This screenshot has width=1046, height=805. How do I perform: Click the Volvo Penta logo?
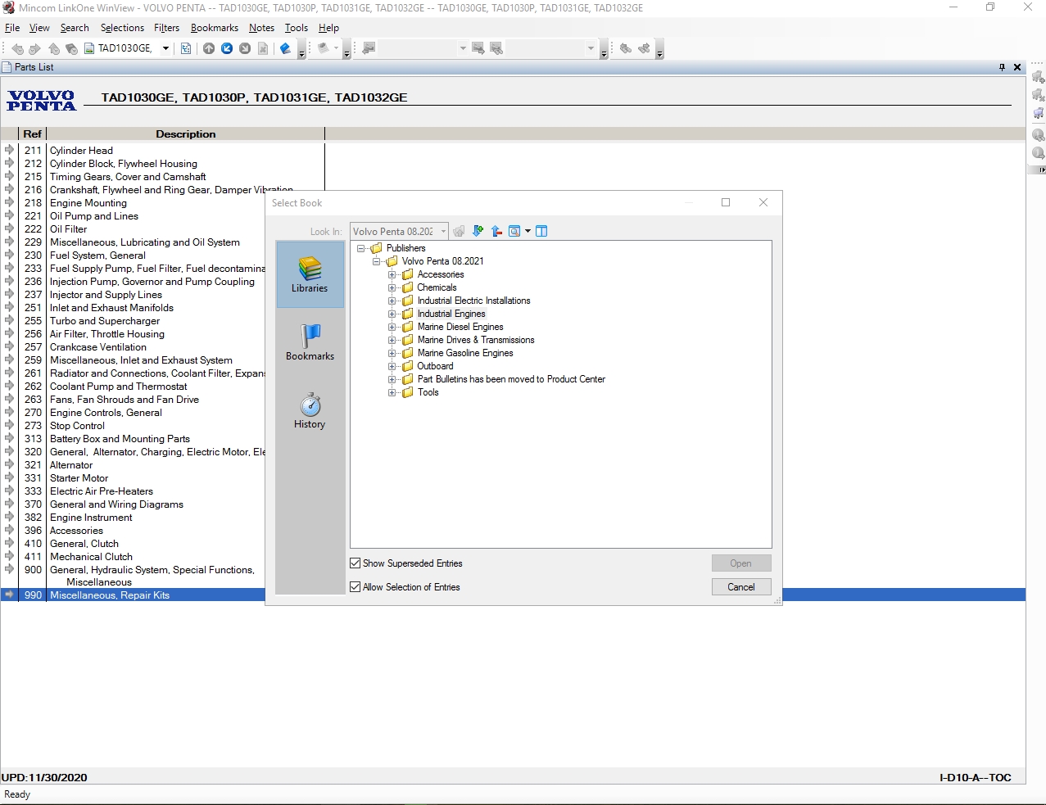[x=41, y=100]
